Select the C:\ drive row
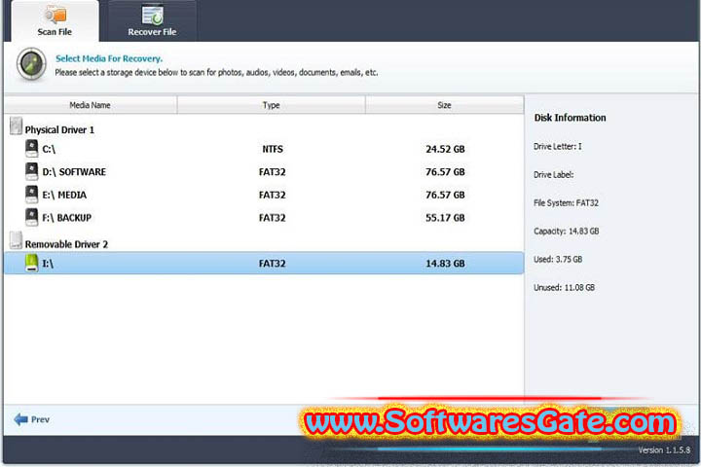The height and width of the screenshot is (467, 701). [x=264, y=149]
